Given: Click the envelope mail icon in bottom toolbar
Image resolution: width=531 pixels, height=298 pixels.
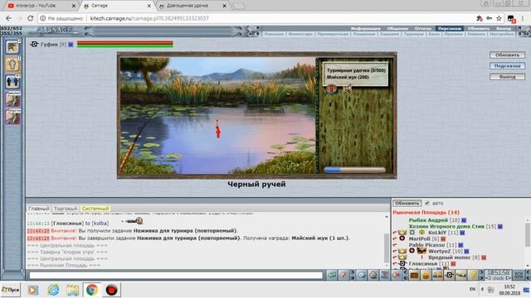Looking at the screenshot, I should click(519, 276).
